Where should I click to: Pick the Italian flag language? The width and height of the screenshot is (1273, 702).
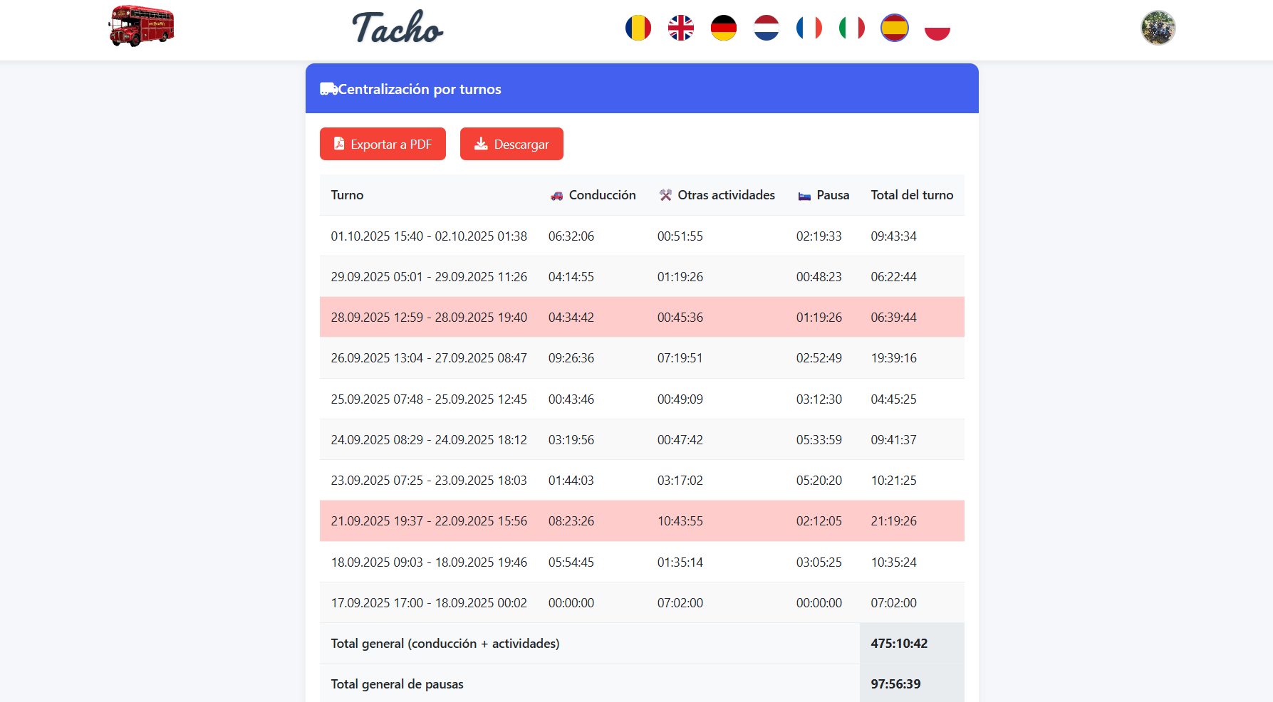click(x=851, y=28)
